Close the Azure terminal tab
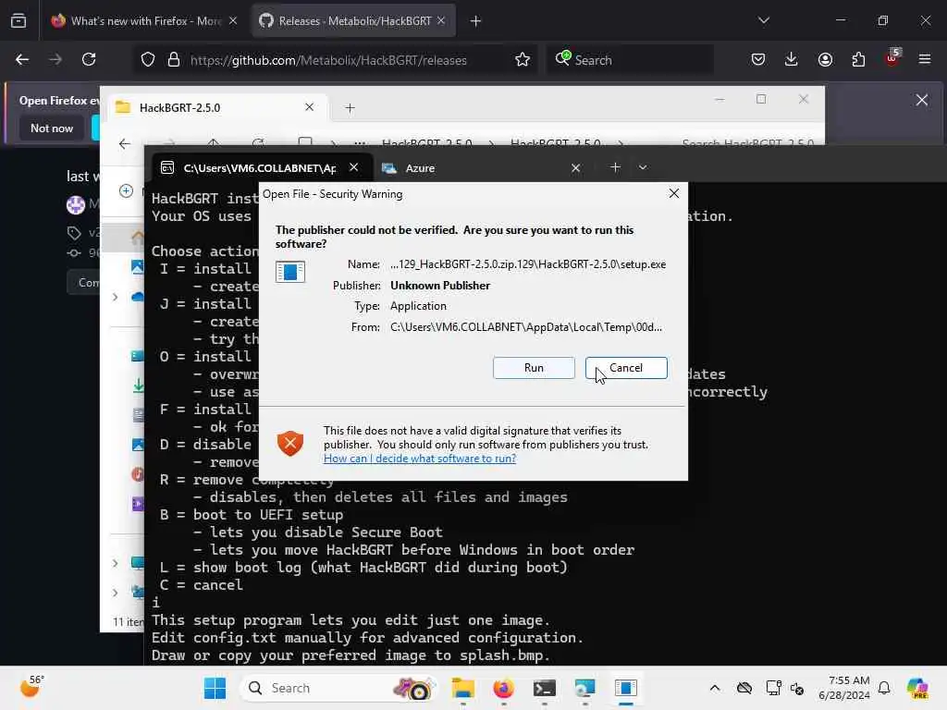This screenshot has width=947, height=710. click(575, 168)
